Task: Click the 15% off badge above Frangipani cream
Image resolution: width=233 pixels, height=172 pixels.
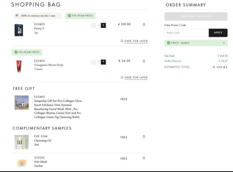Action: (27, 52)
